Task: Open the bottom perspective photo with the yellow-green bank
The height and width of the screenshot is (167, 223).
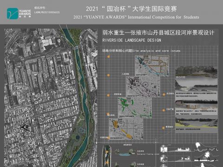Action: [x=197, y=122]
